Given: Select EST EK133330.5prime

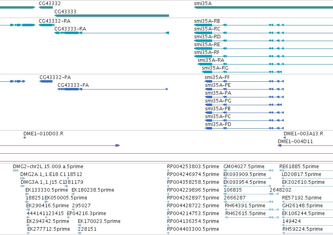Looking at the screenshot, I should [x=47, y=190].
